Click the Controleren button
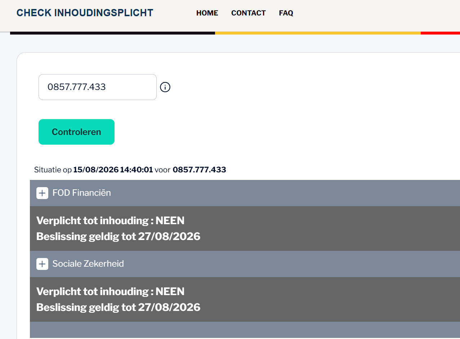460x339 pixels. [76, 132]
